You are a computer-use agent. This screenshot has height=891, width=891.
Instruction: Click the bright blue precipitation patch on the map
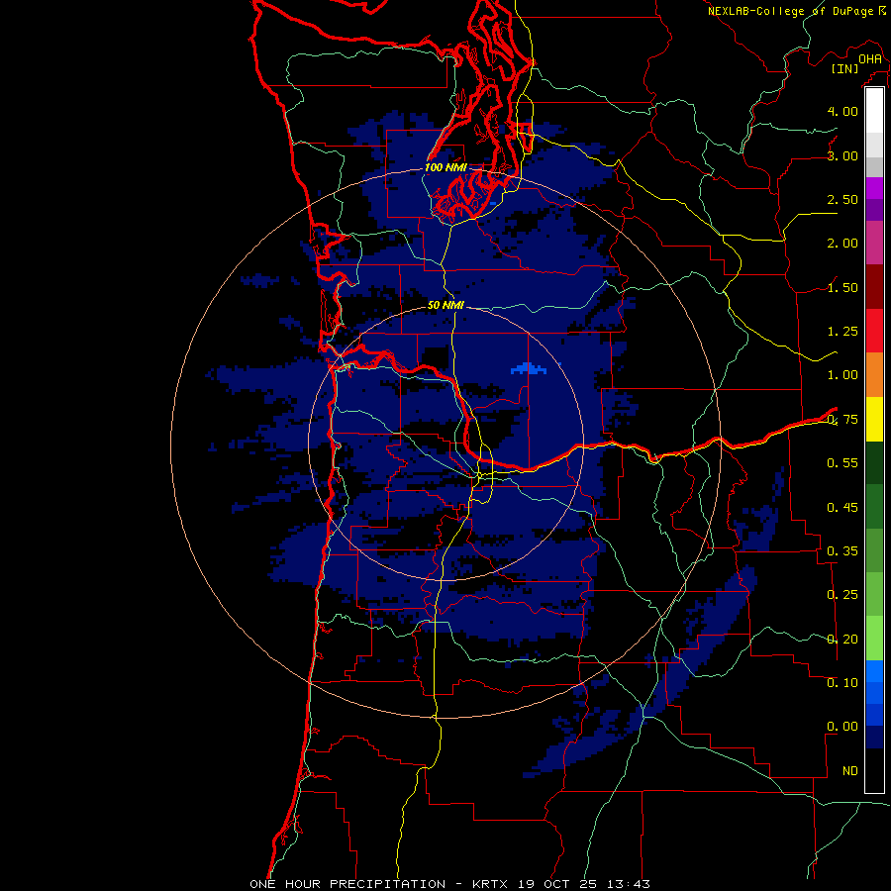click(x=529, y=369)
